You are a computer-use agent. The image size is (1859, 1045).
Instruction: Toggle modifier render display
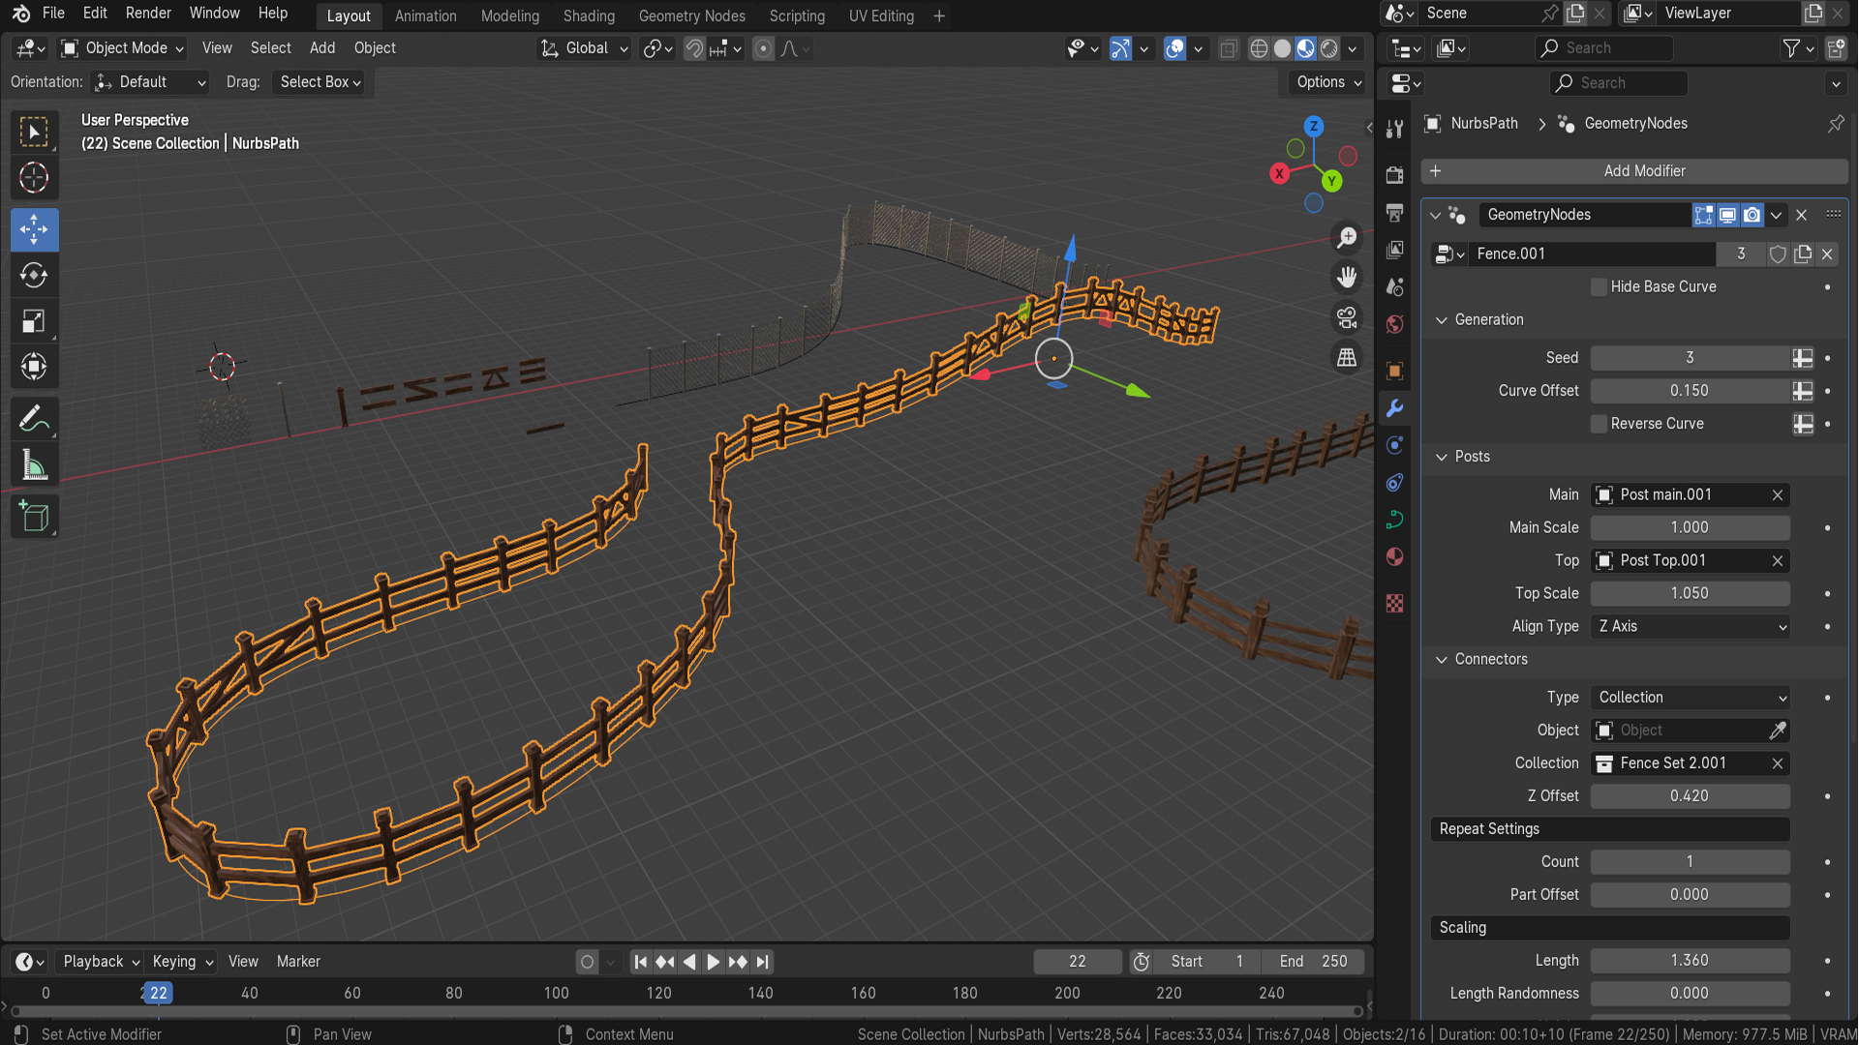[x=1752, y=215]
